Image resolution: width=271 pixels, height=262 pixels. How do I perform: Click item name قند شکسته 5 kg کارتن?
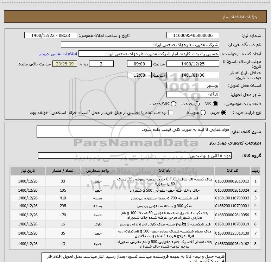[x=165, y=224]
